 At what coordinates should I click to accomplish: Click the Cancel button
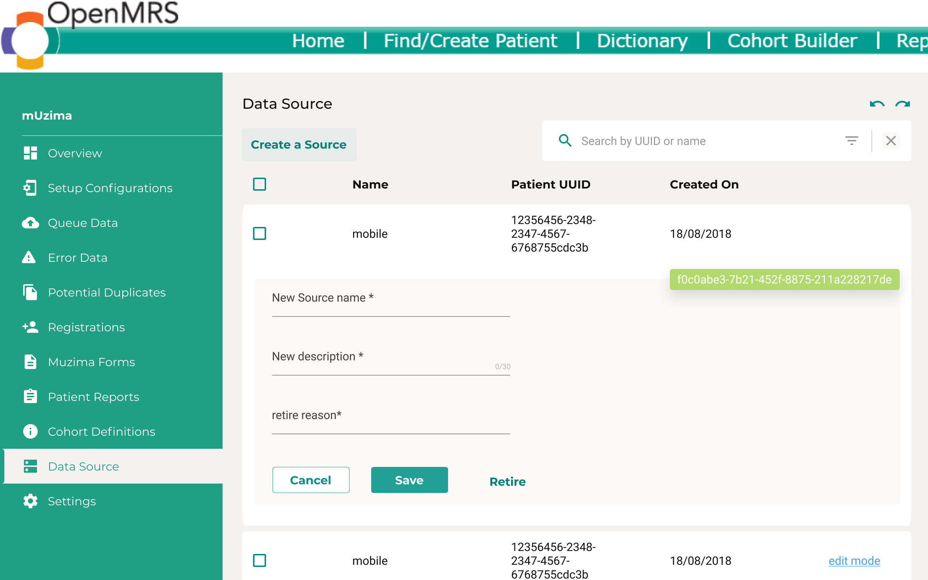(311, 480)
